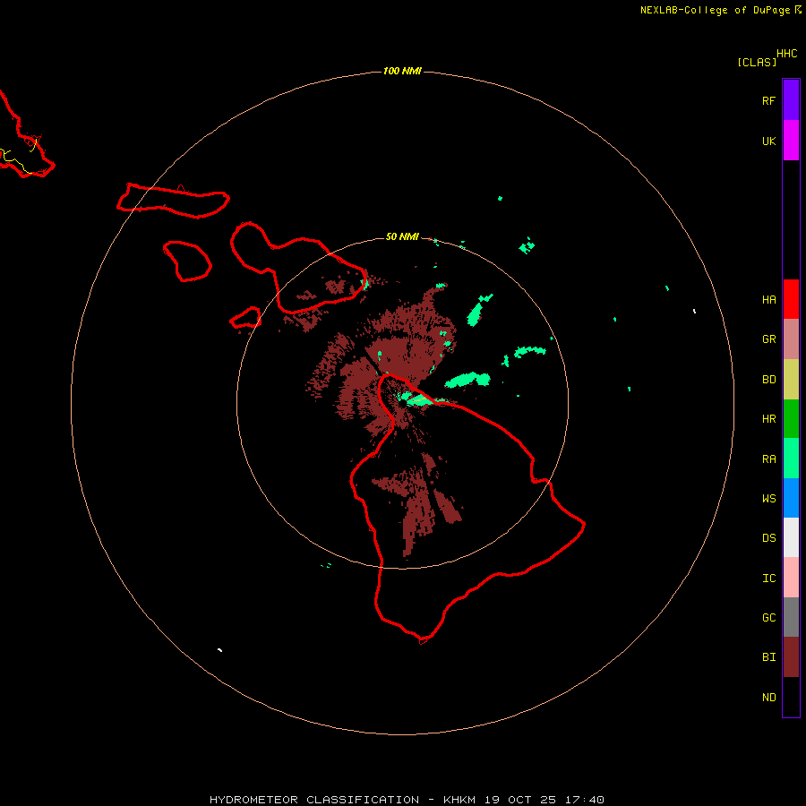Click the IC legend label
Viewport: 806px width, 806px height.
click(768, 579)
